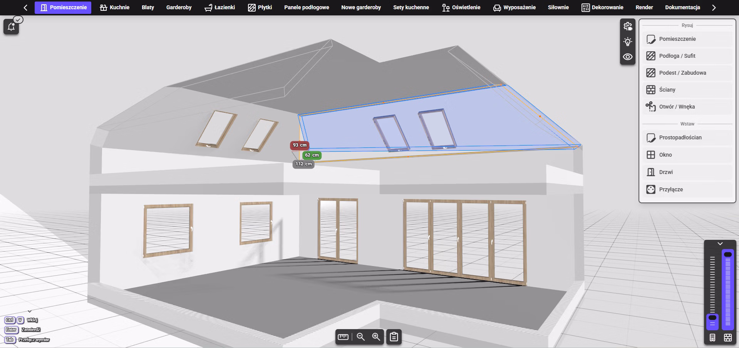739x348 pixels.
Task: Click the 62 cm dimension label
Action: pos(312,155)
